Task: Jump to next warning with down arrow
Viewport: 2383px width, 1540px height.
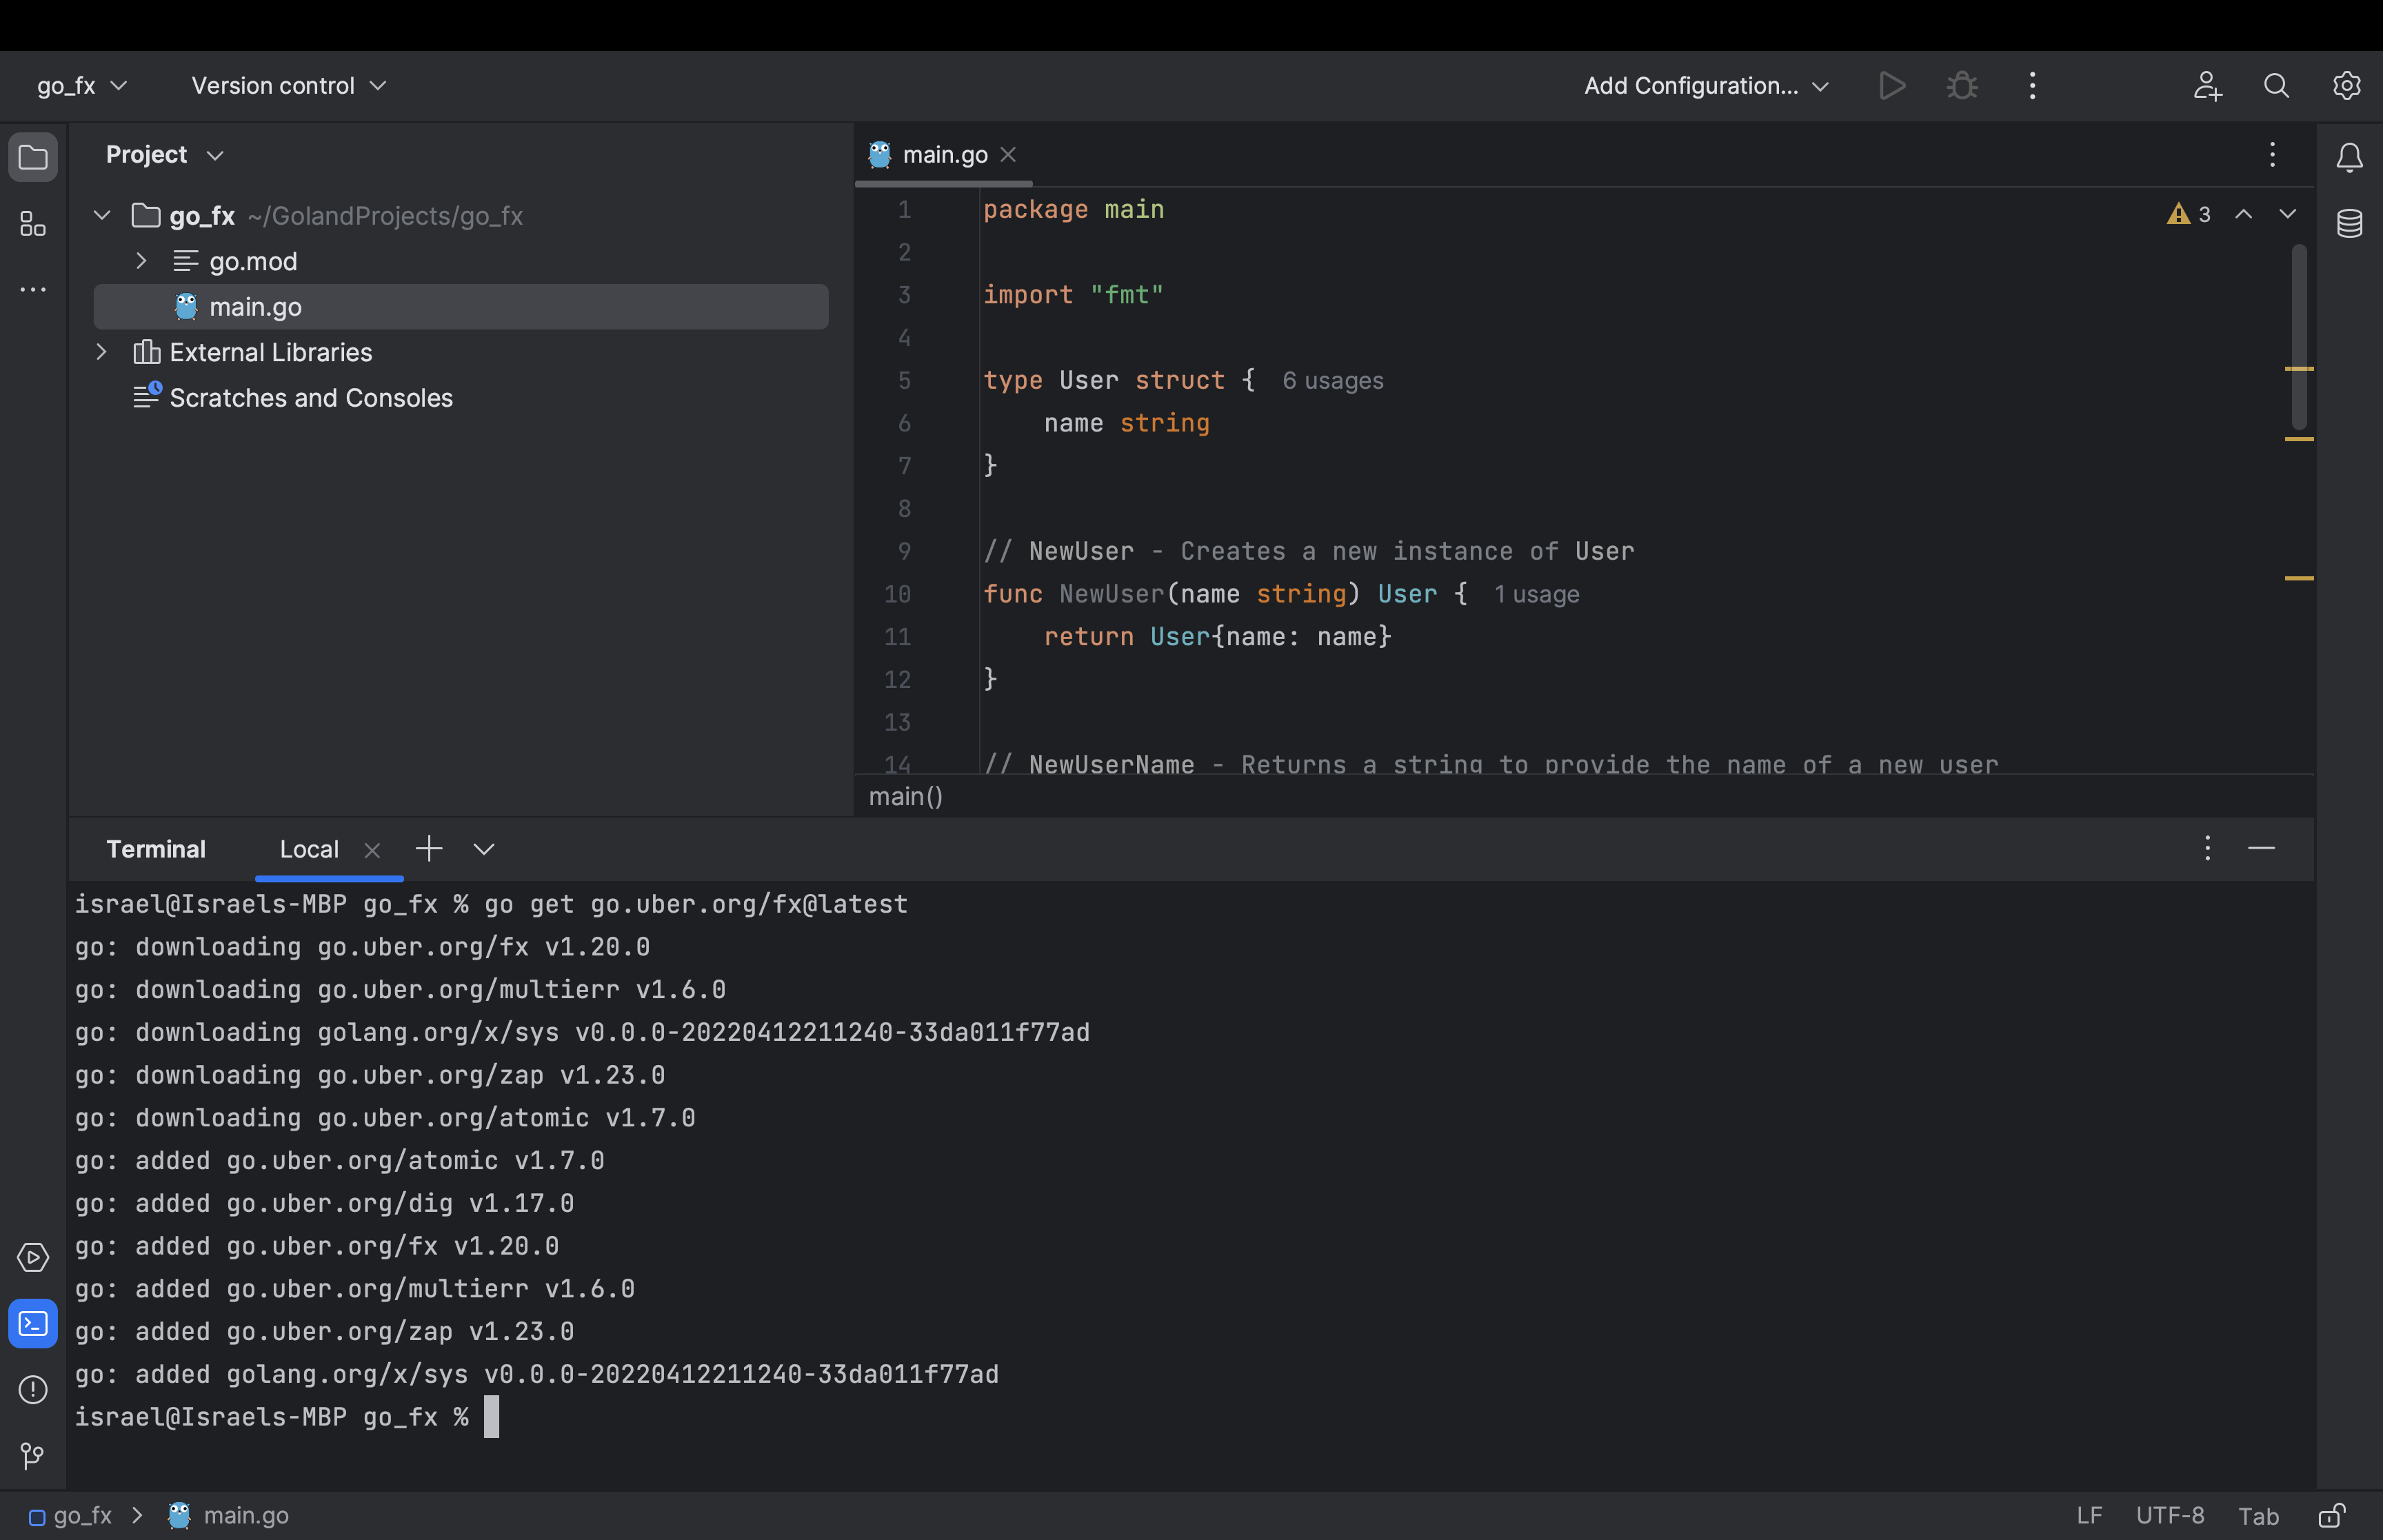Action: click(x=2289, y=213)
